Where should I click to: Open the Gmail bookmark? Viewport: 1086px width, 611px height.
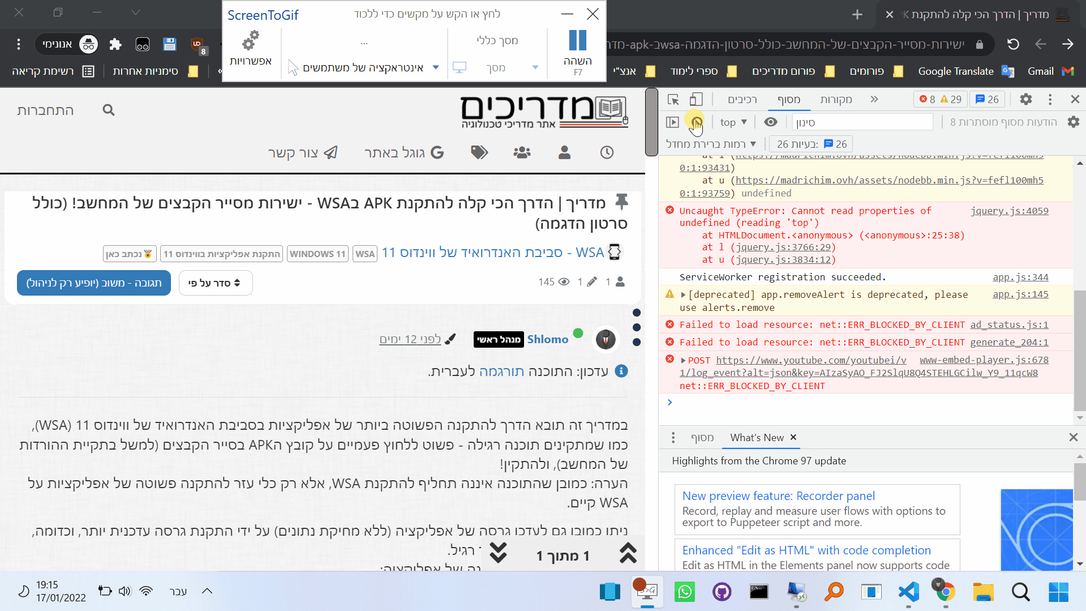tap(1050, 71)
